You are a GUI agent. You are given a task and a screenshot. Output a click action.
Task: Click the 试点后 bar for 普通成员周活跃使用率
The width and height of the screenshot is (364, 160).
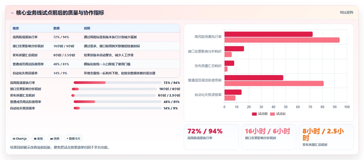coord(274,83)
